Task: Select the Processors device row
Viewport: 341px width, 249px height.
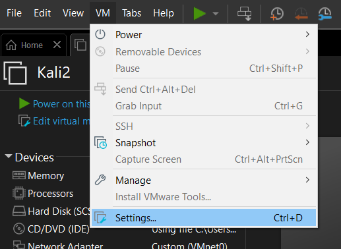Action: [x=51, y=194]
